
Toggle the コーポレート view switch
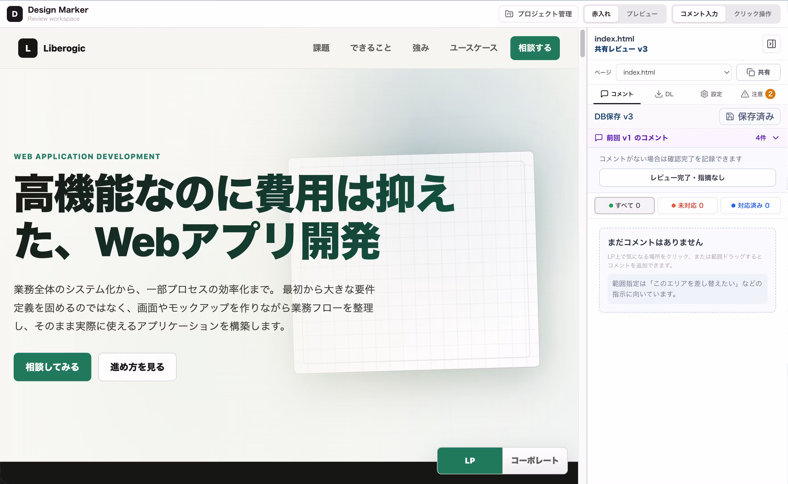click(x=535, y=461)
